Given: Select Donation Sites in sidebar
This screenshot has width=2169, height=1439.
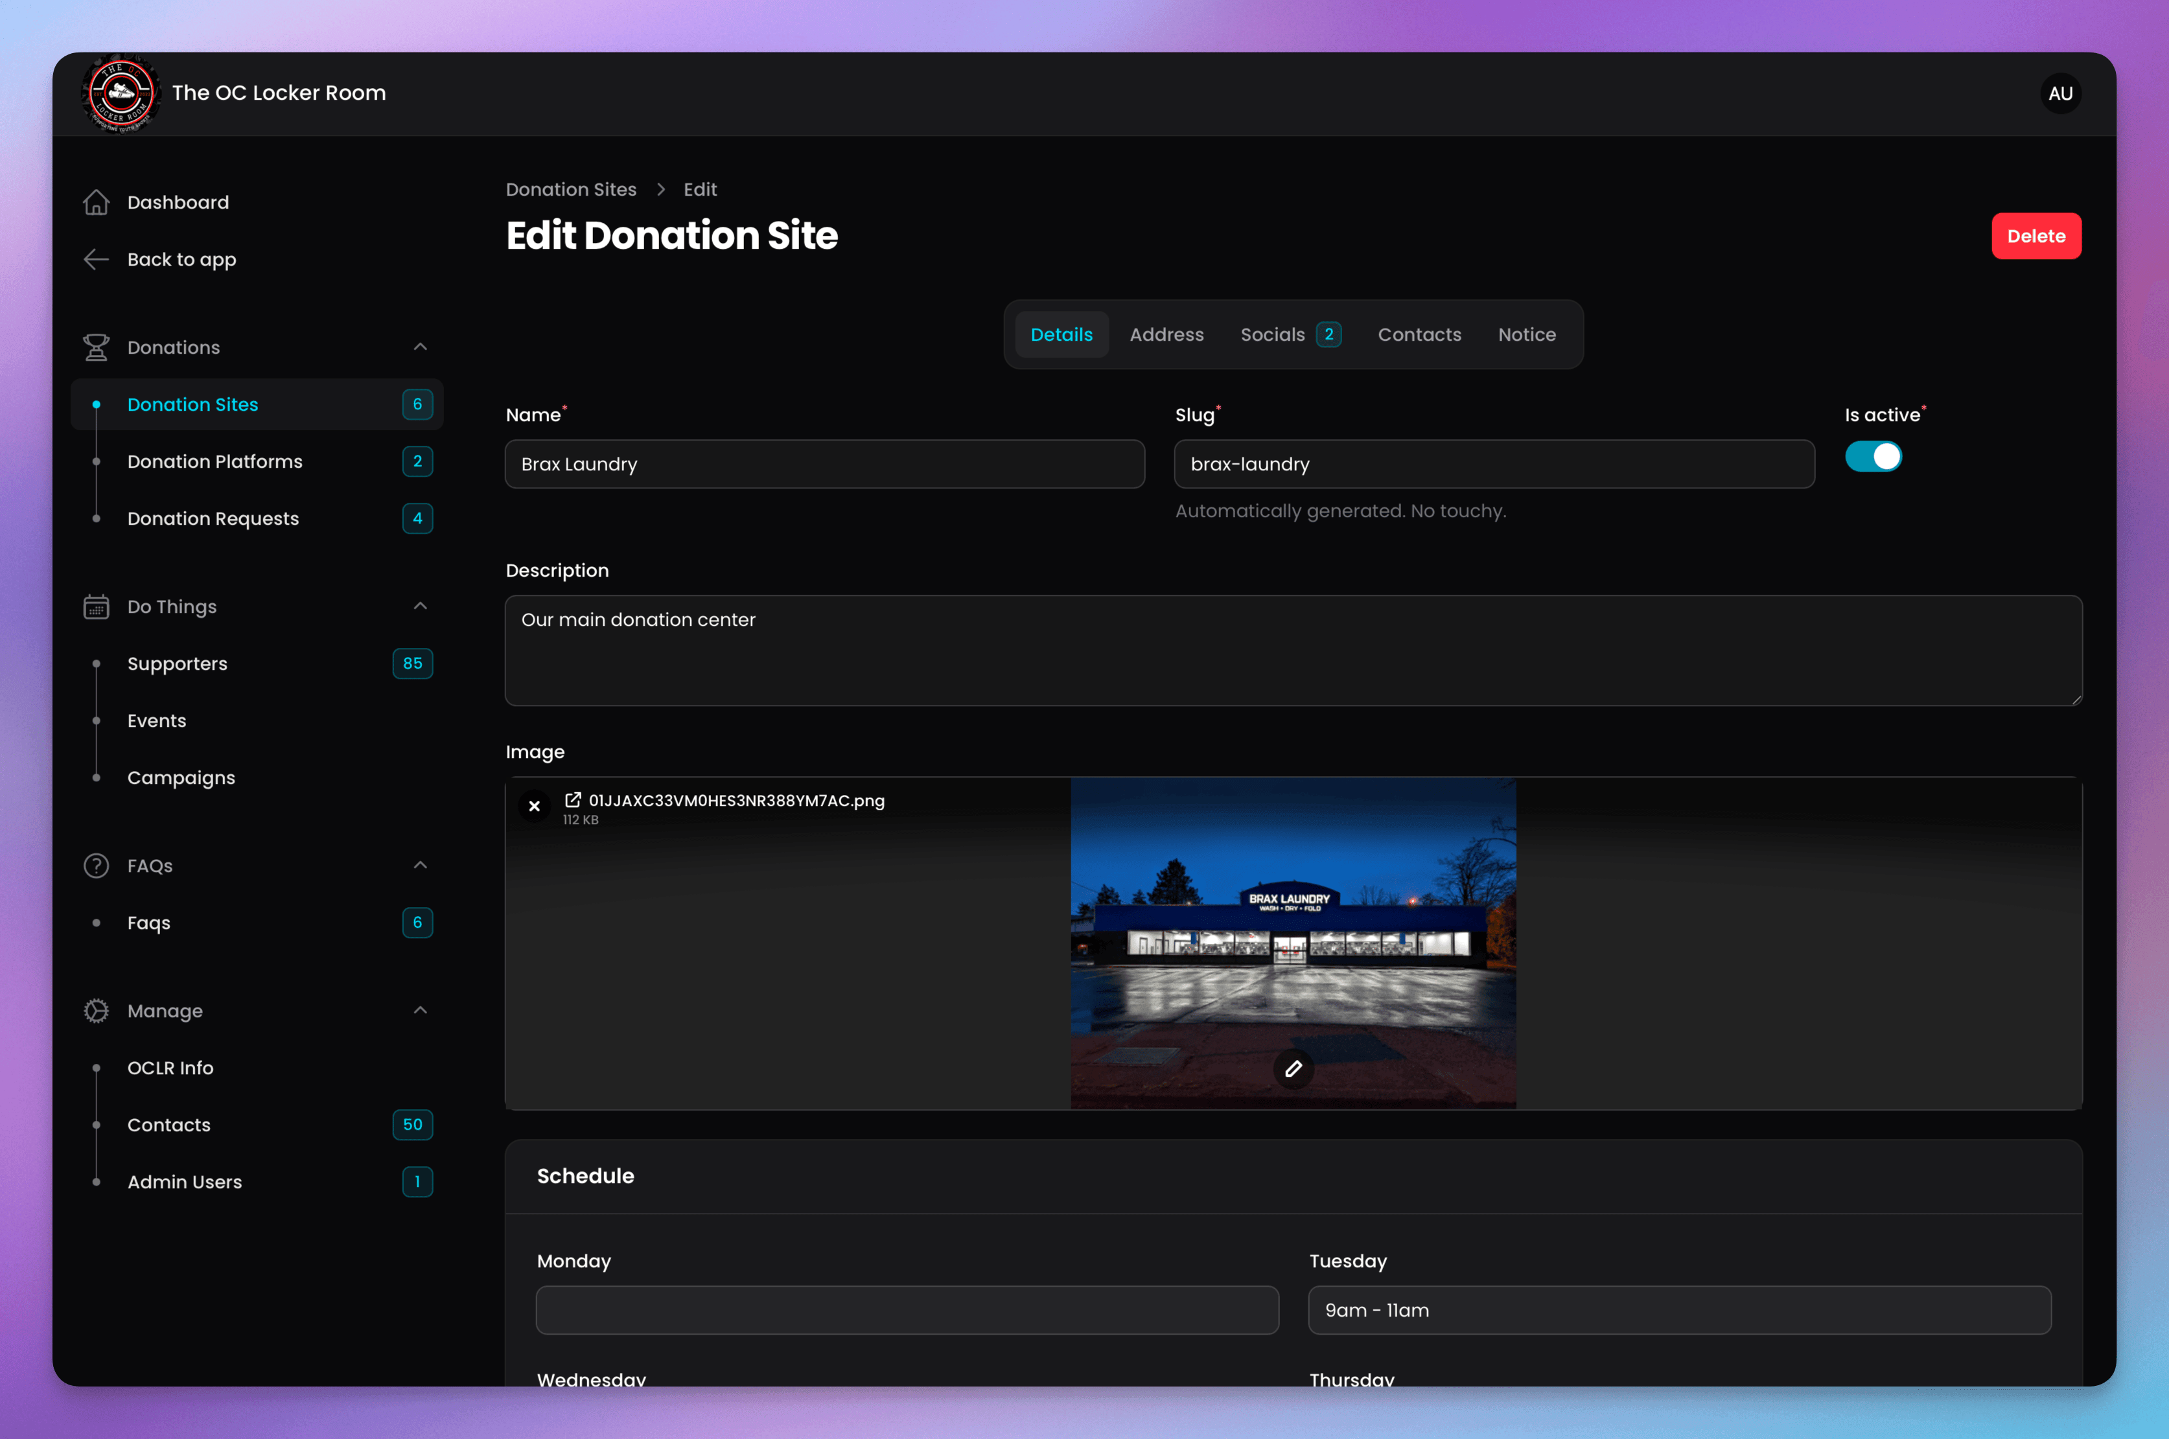Looking at the screenshot, I should coord(257,405).
